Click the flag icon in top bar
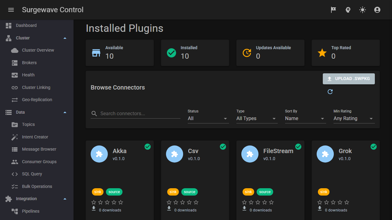392x220 pixels. tap(334, 10)
